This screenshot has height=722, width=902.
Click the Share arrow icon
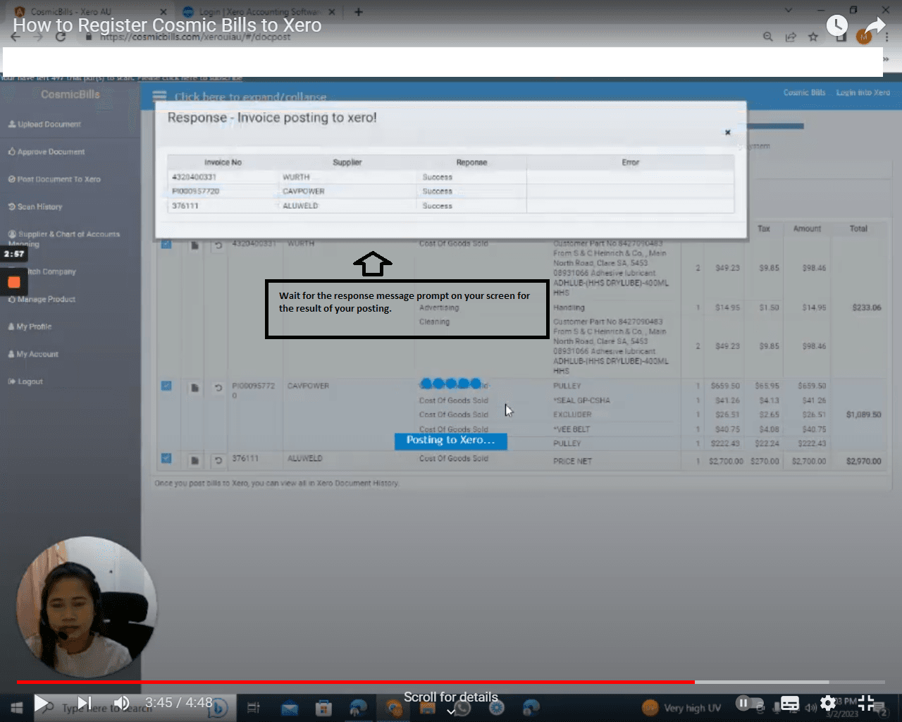pos(875,26)
